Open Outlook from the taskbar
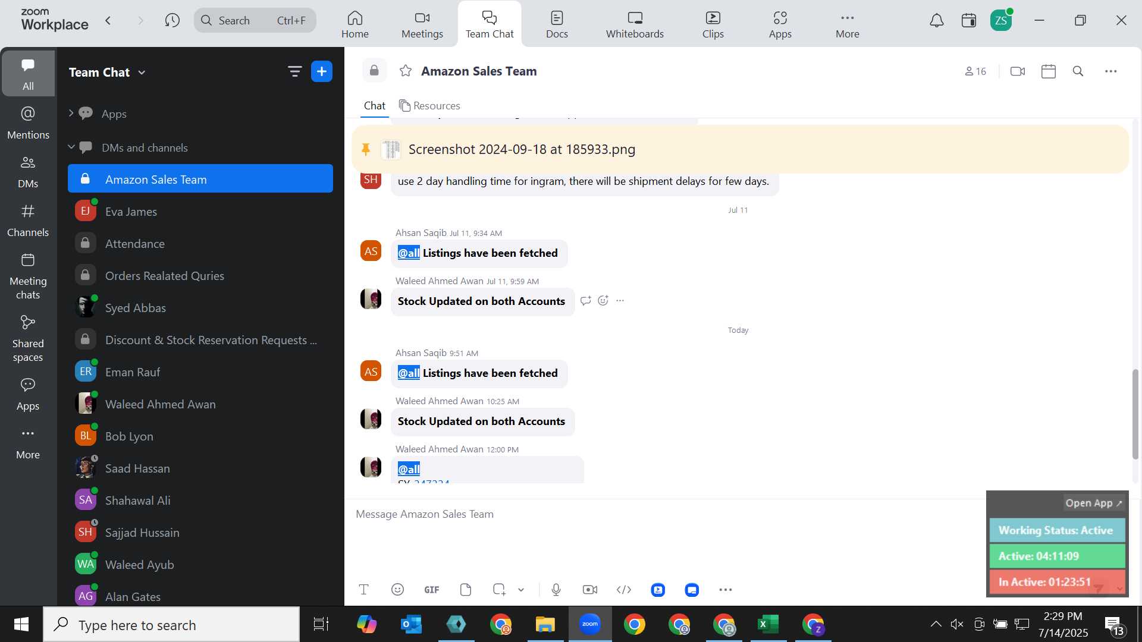 point(411,625)
